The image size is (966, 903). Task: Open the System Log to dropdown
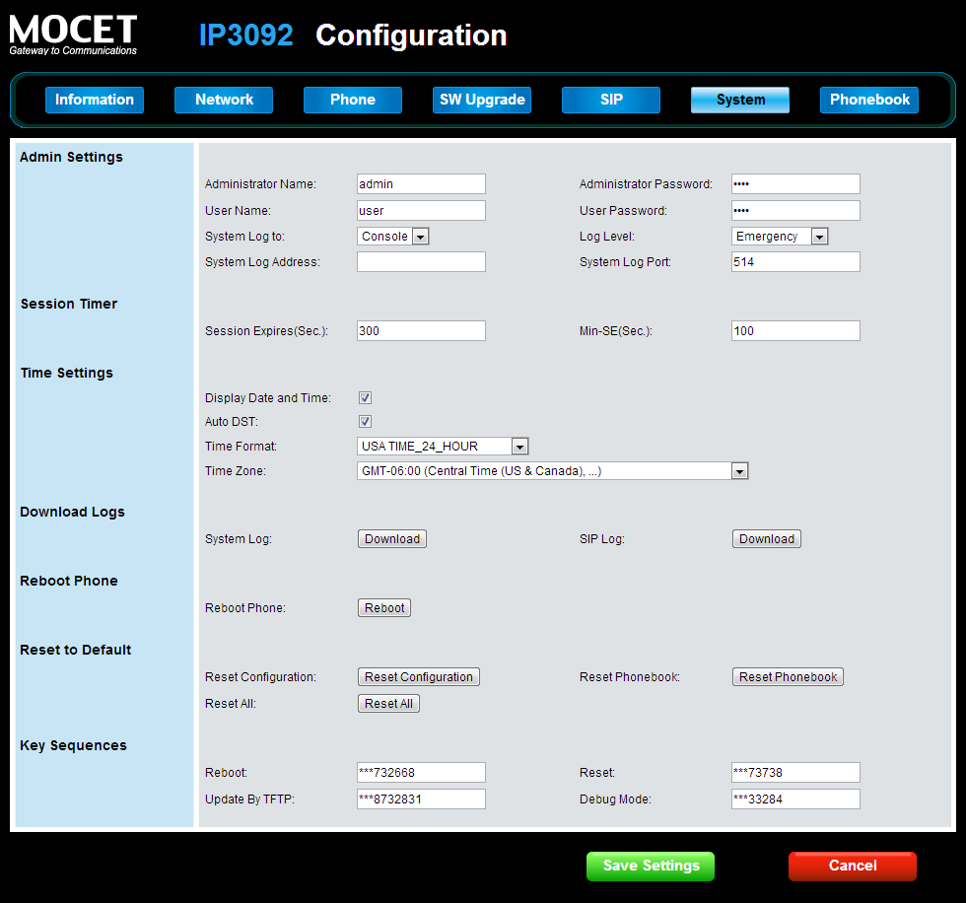393,237
